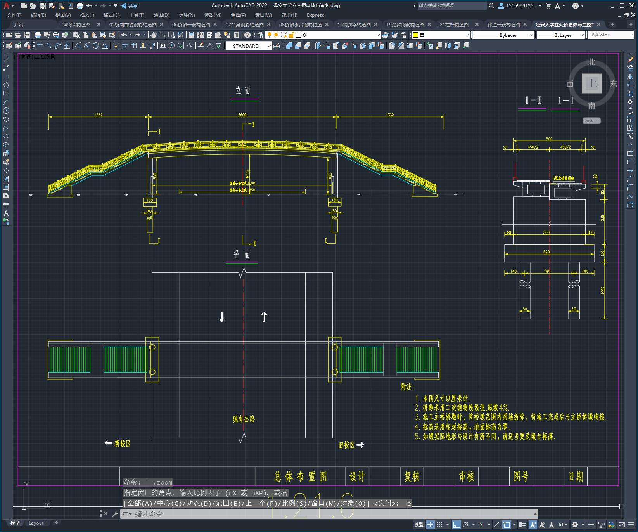
Task: Select the Linear dimension tool
Action: tap(40, 45)
